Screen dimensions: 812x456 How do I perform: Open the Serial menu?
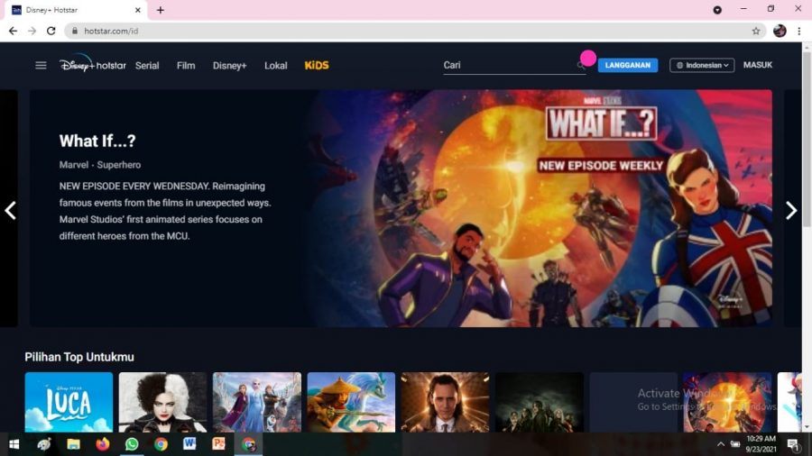pos(147,65)
